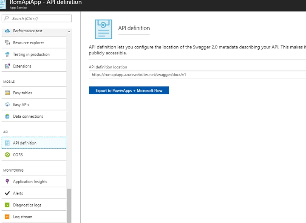Click the Swagger 2.0 description text
The width and height of the screenshot is (306, 223).
197,50
